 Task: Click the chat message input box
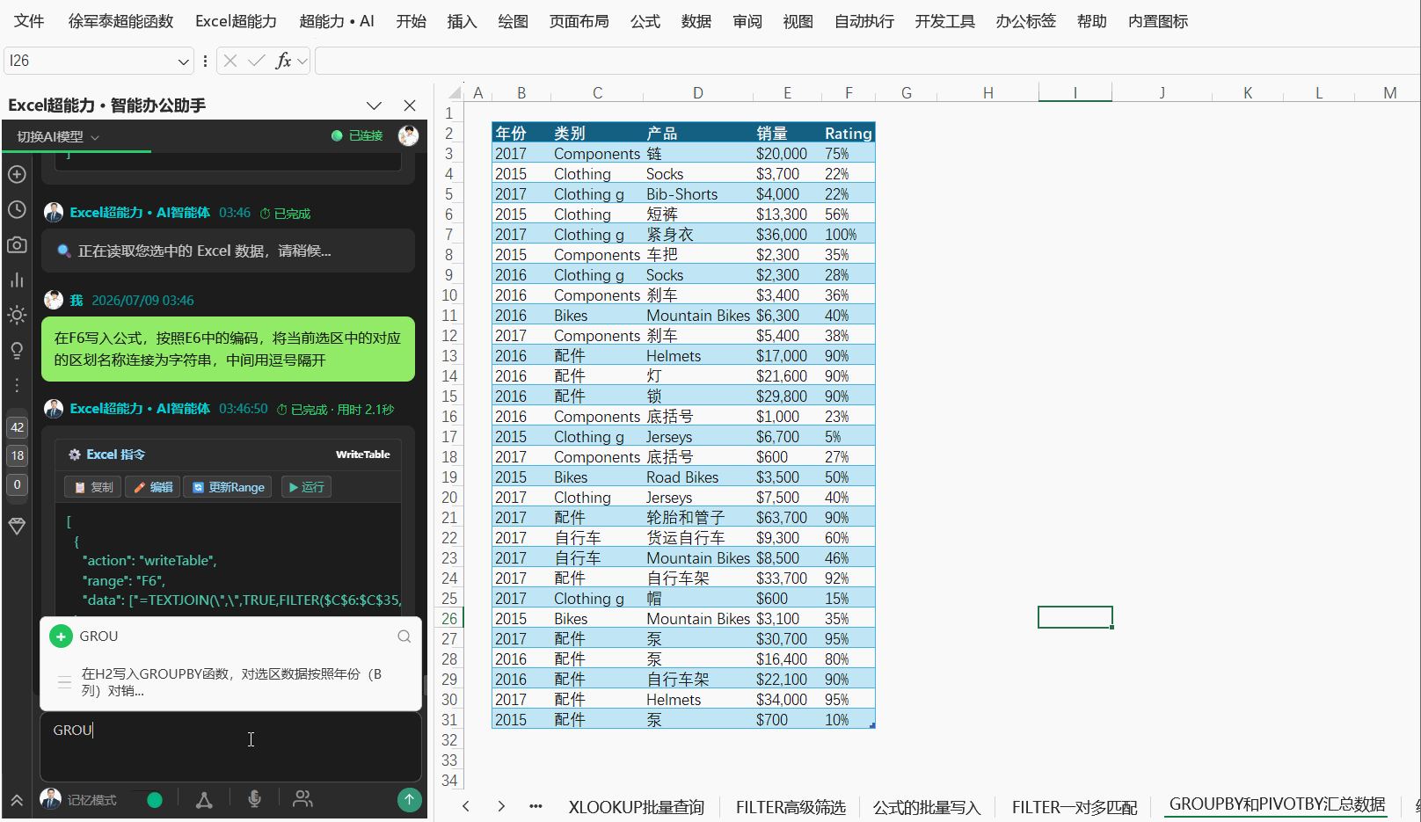[230, 746]
